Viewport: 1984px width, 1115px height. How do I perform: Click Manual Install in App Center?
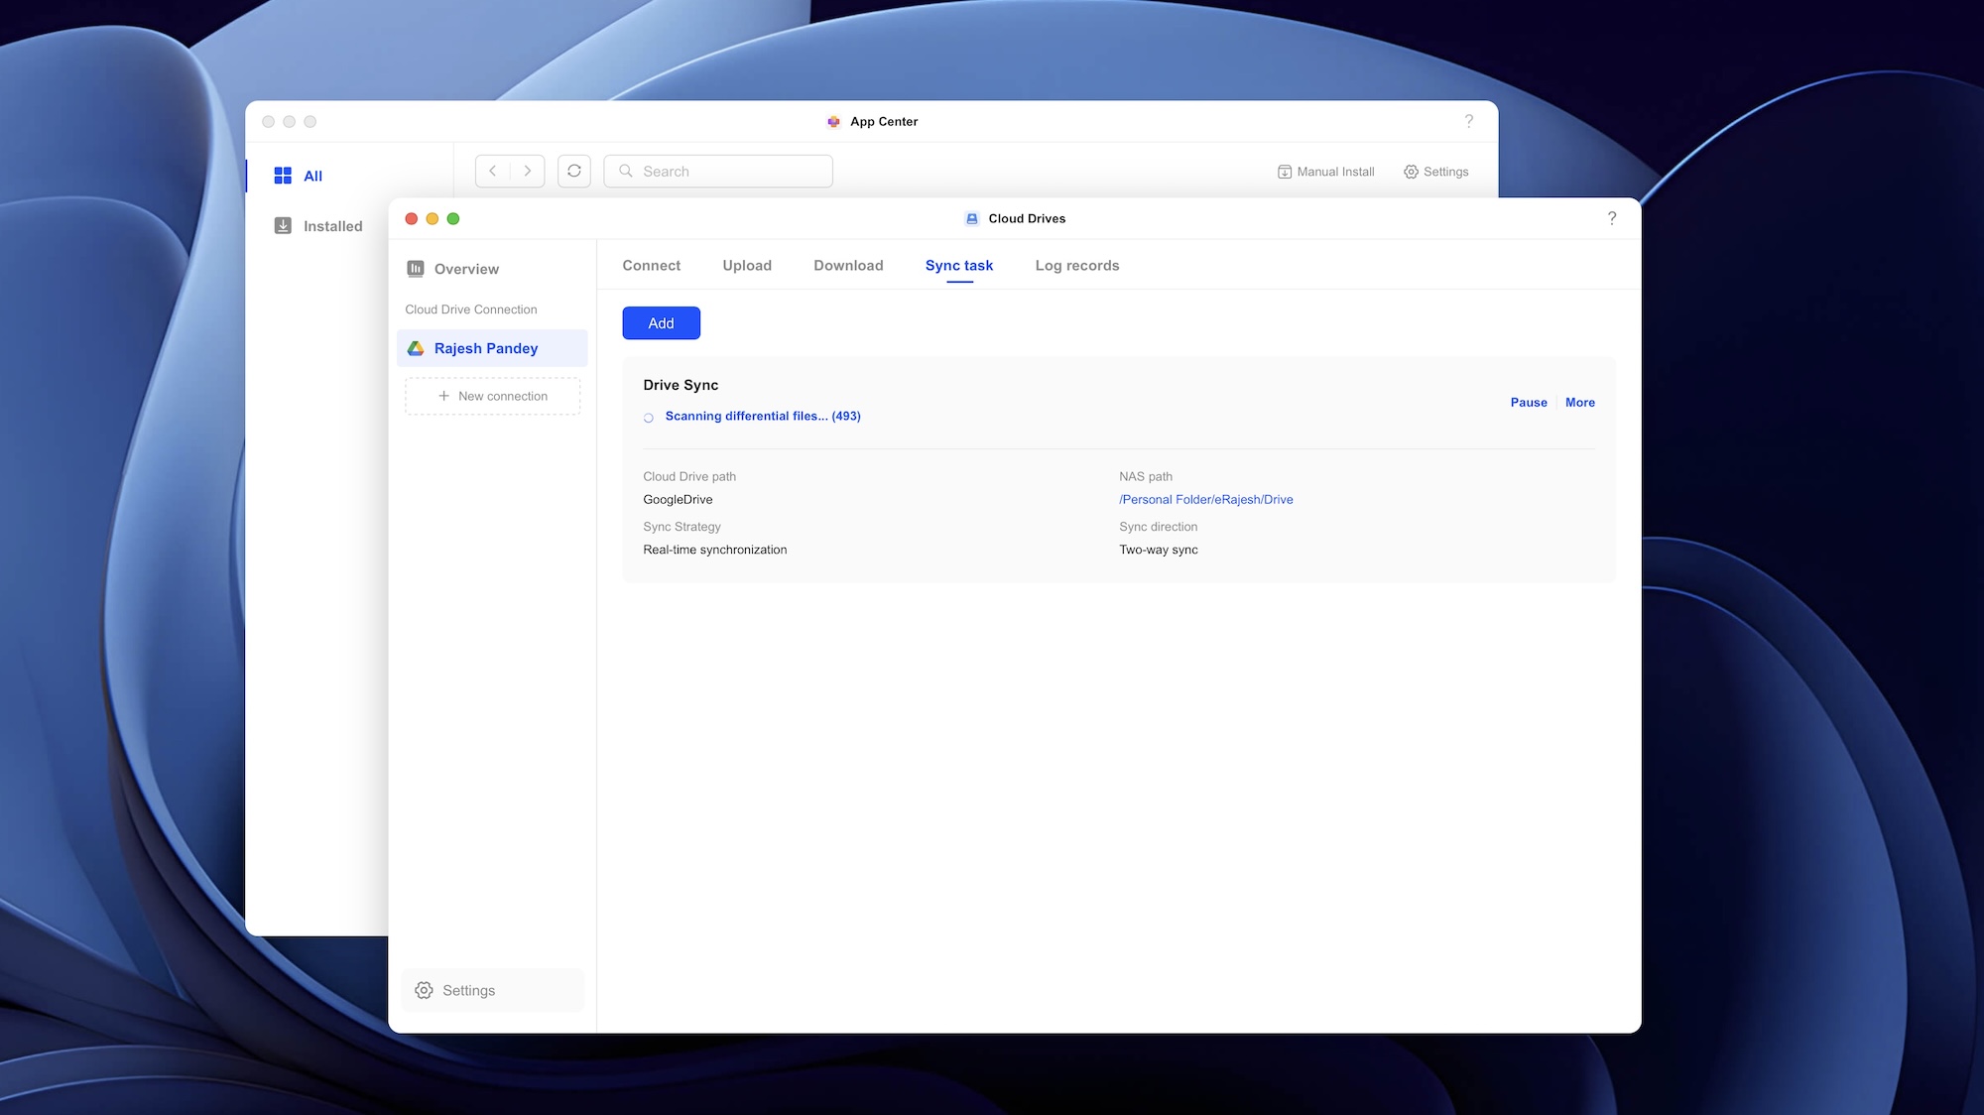[1325, 171]
